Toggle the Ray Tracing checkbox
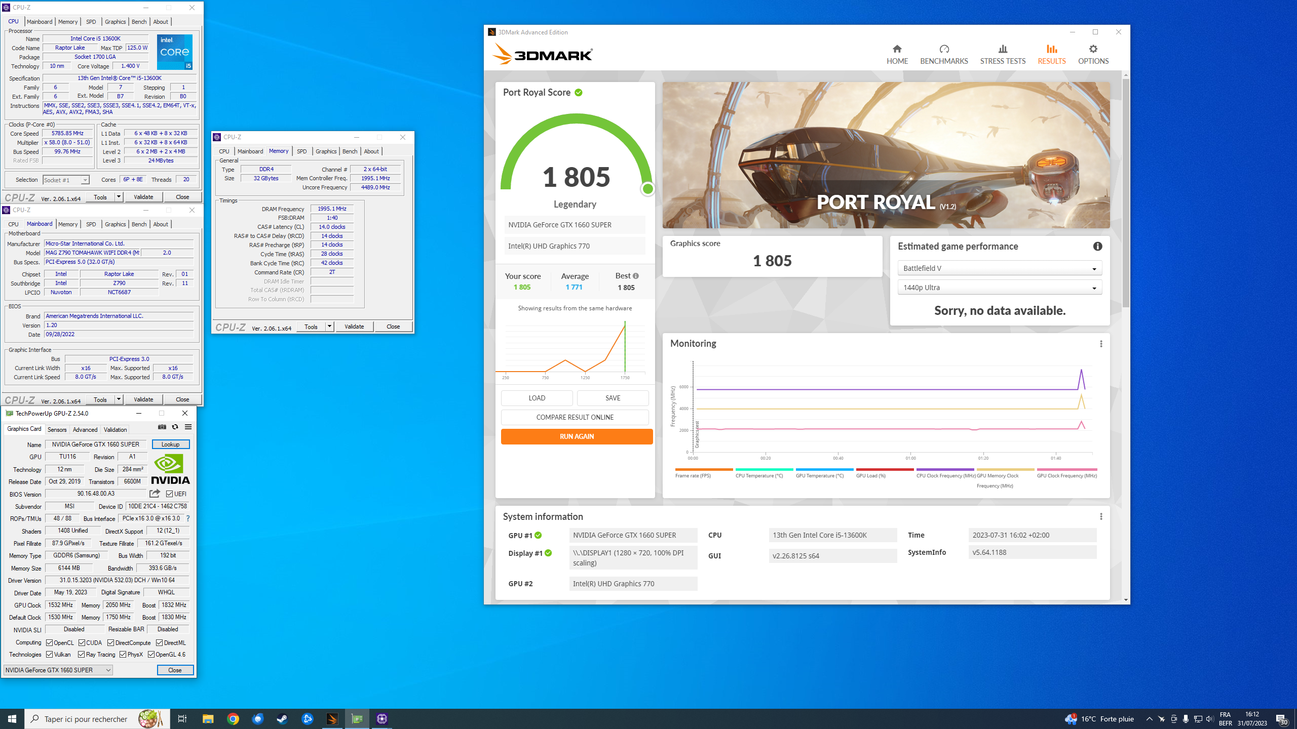1297x729 pixels. (82, 655)
